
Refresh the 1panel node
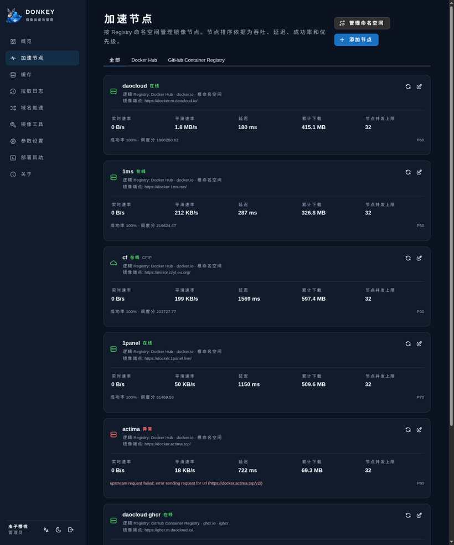coord(408,344)
